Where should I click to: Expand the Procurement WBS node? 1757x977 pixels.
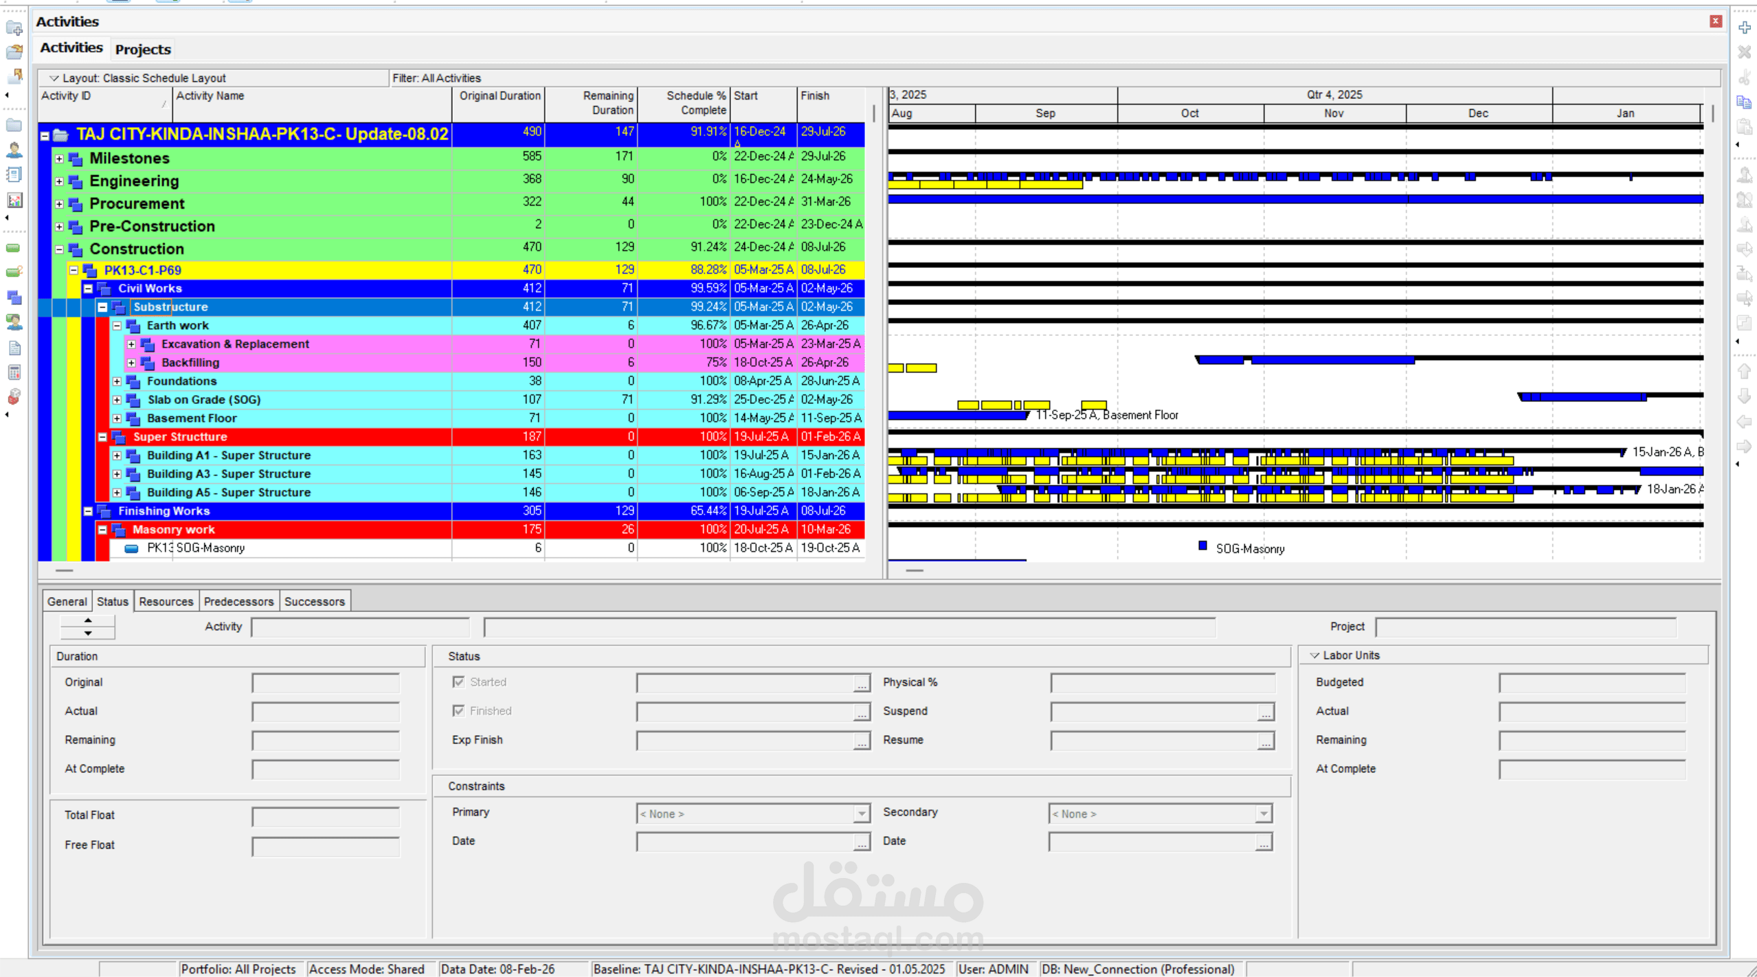(59, 204)
